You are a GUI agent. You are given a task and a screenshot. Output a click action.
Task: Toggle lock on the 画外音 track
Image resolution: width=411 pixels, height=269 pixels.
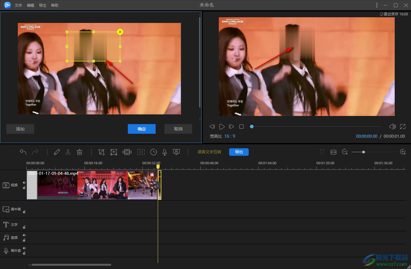click(24, 253)
